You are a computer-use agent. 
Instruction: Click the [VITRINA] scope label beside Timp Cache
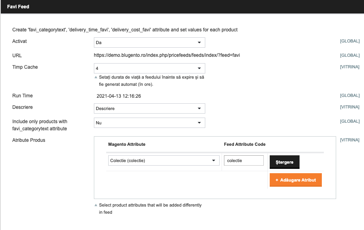[350, 67]
